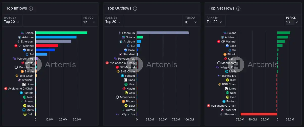Open the Period dropdown in Top Outflows

(191, 22)
